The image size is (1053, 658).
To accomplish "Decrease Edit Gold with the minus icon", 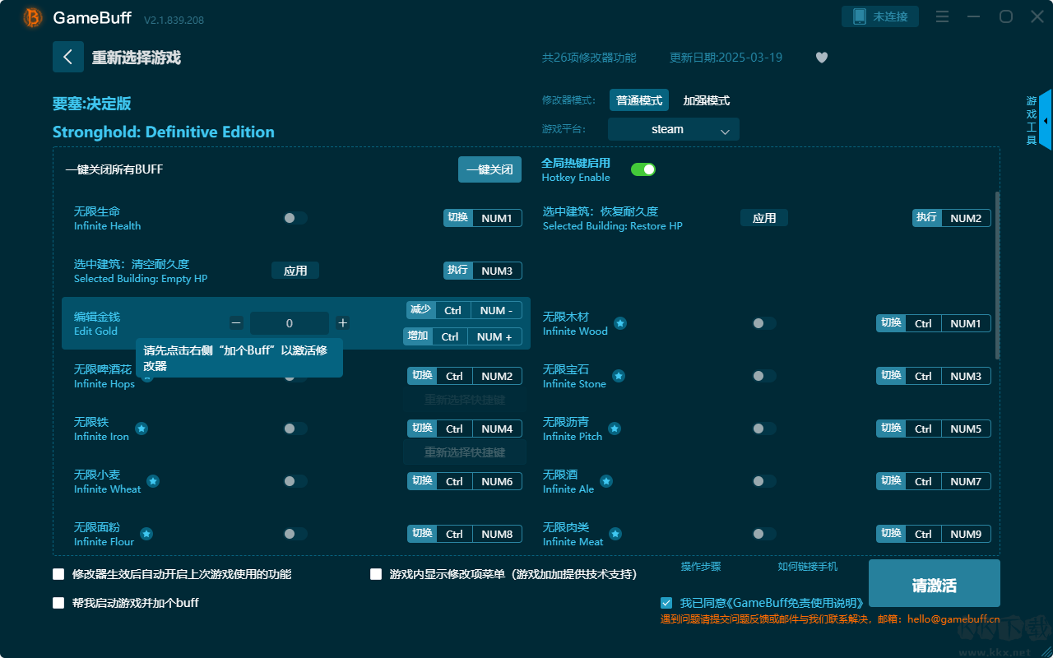I will pos(236,323).
